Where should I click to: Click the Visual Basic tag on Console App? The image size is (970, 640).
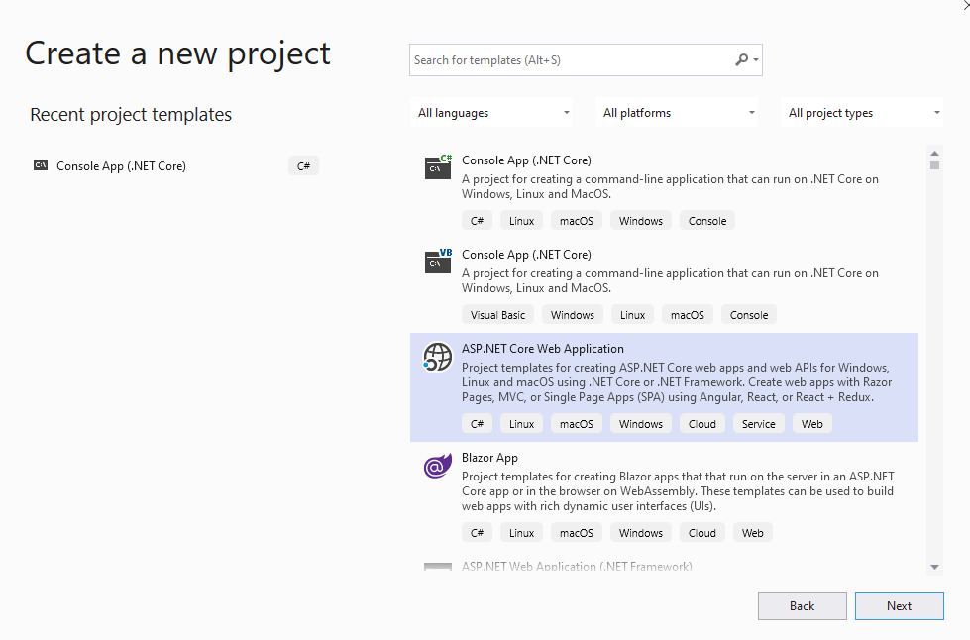tap(497, 315)
